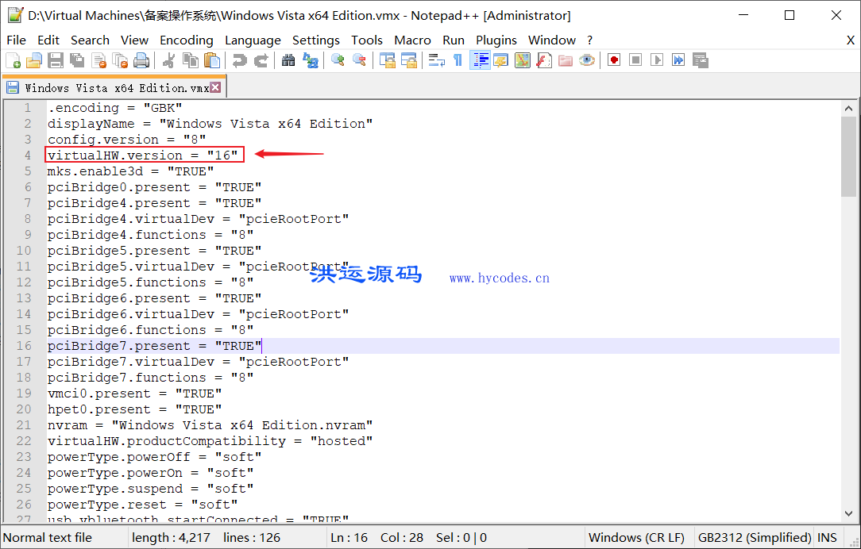The width and height of the screenshot is (861, 549).
Task: Open the File menu
Action: pyautogui.click(x=16, y=40)
